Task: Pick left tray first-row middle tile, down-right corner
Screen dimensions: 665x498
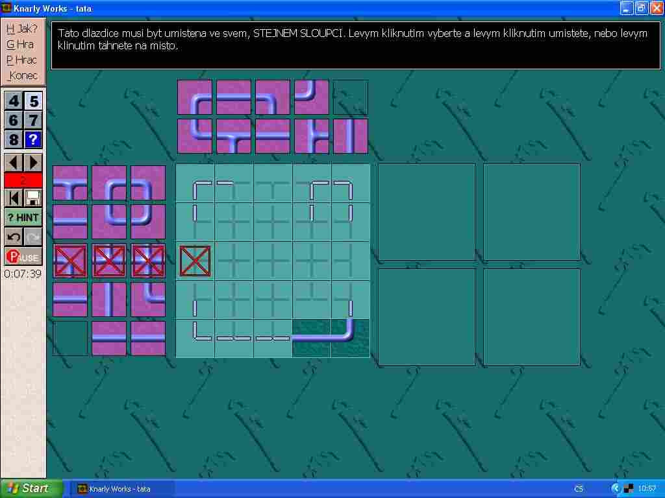Action: [x=109, y=183]
